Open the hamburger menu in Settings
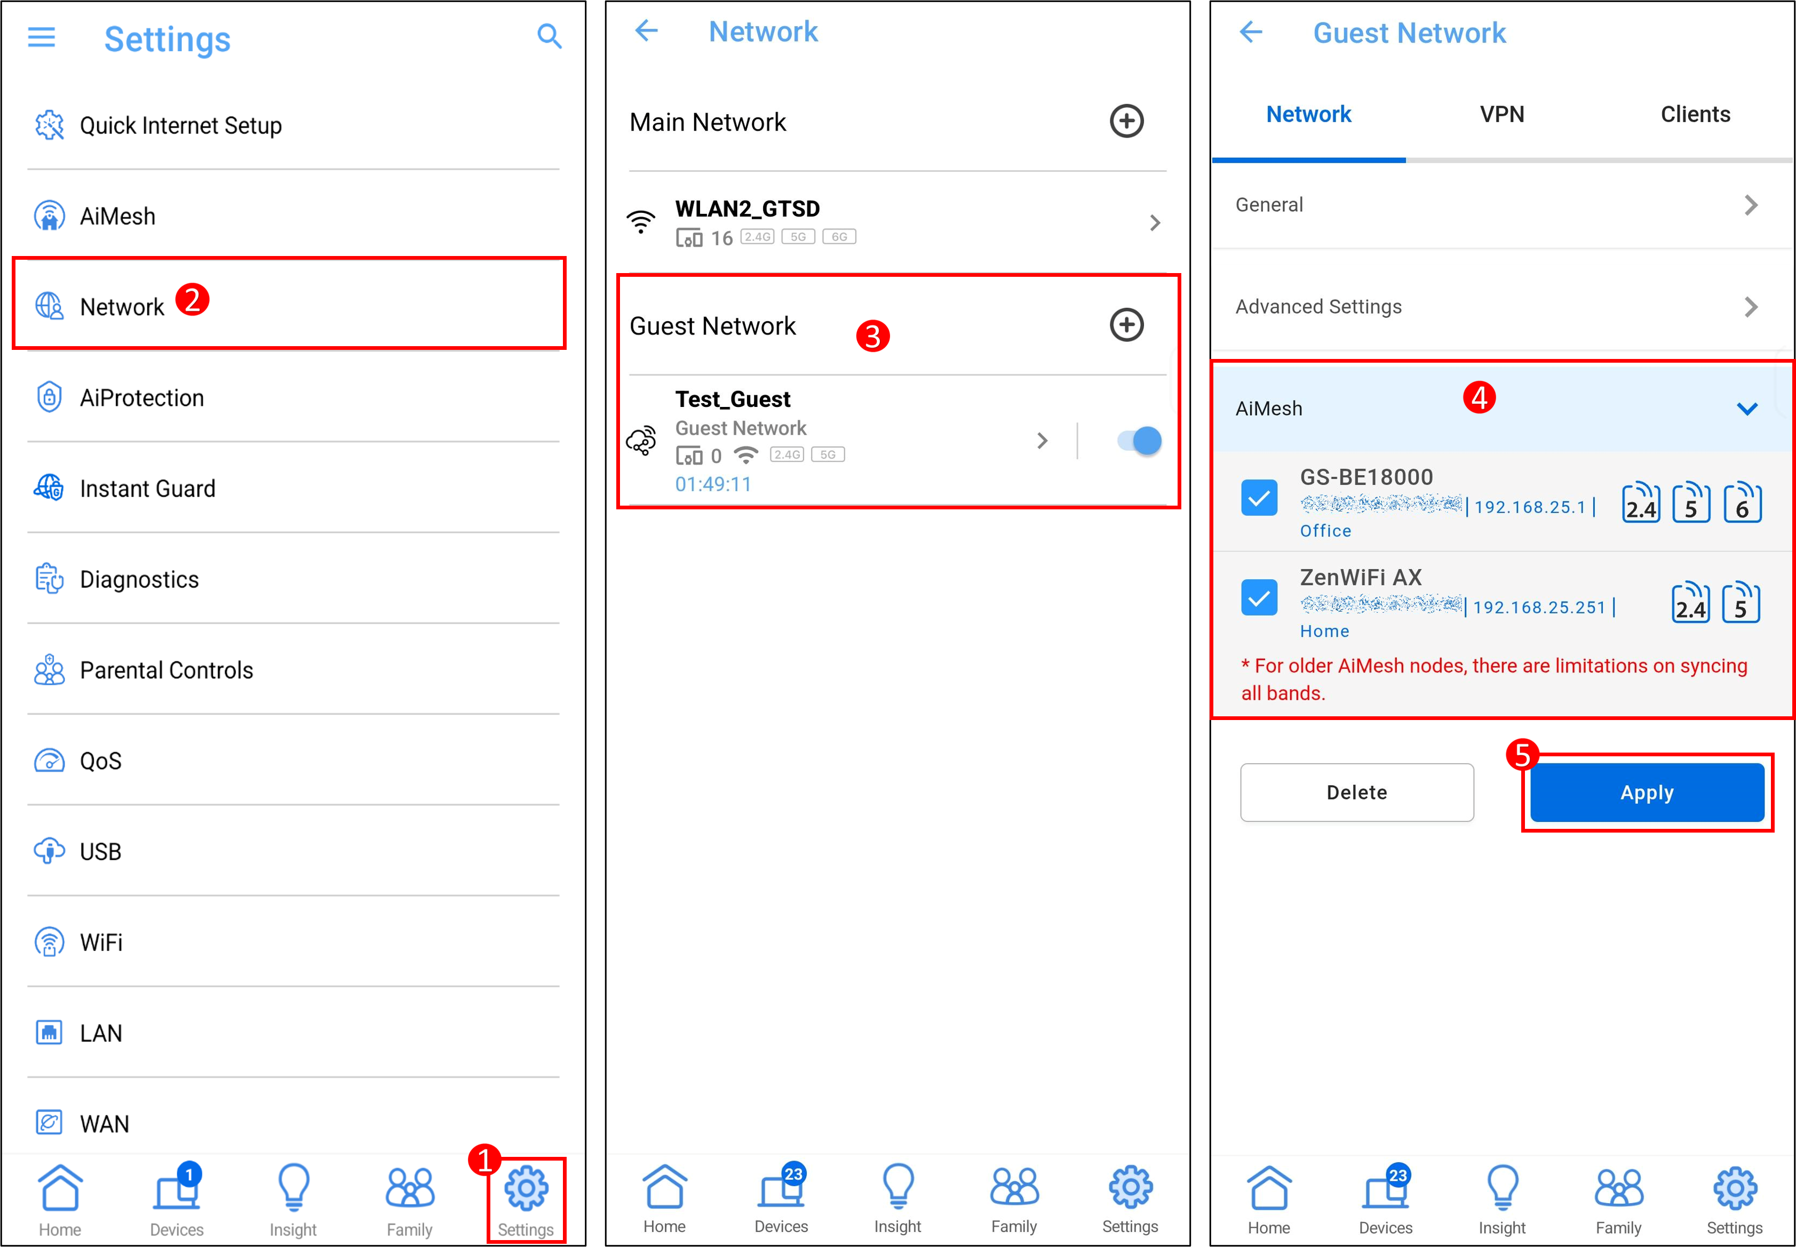The width and height of the screenshot is (1796, 1247). point(42,37)
